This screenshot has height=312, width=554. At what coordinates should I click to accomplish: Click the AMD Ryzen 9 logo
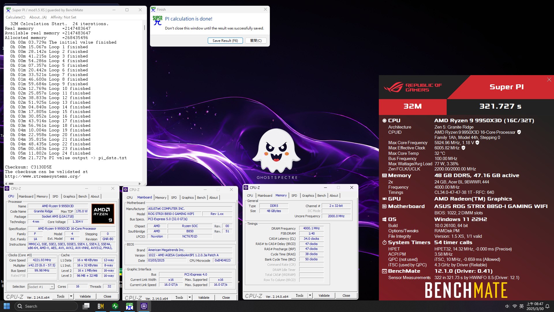[103, 214]
